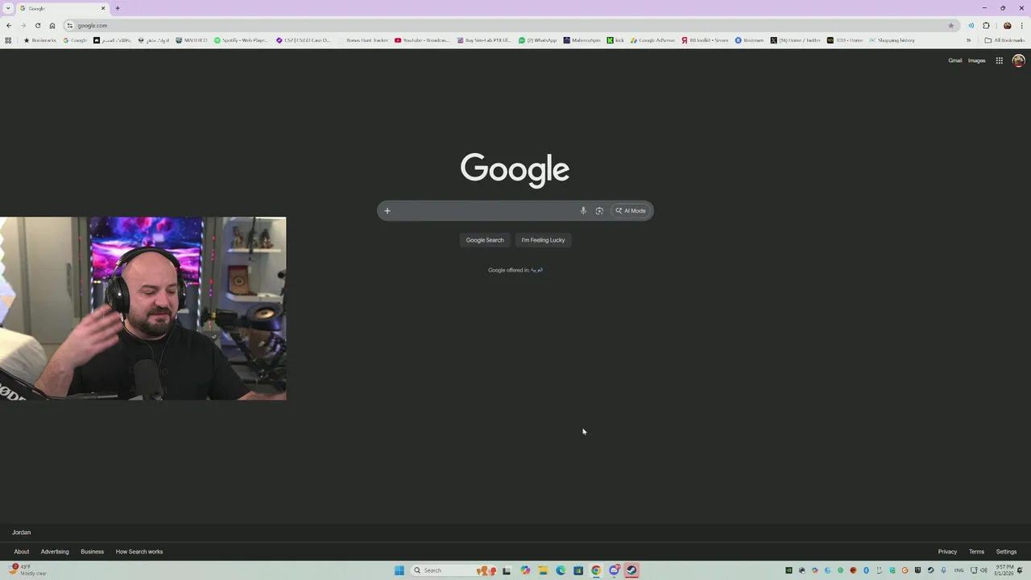Open the YouTube bookmark
Viewport: 1031px width, 580px height.
point(422,40)
